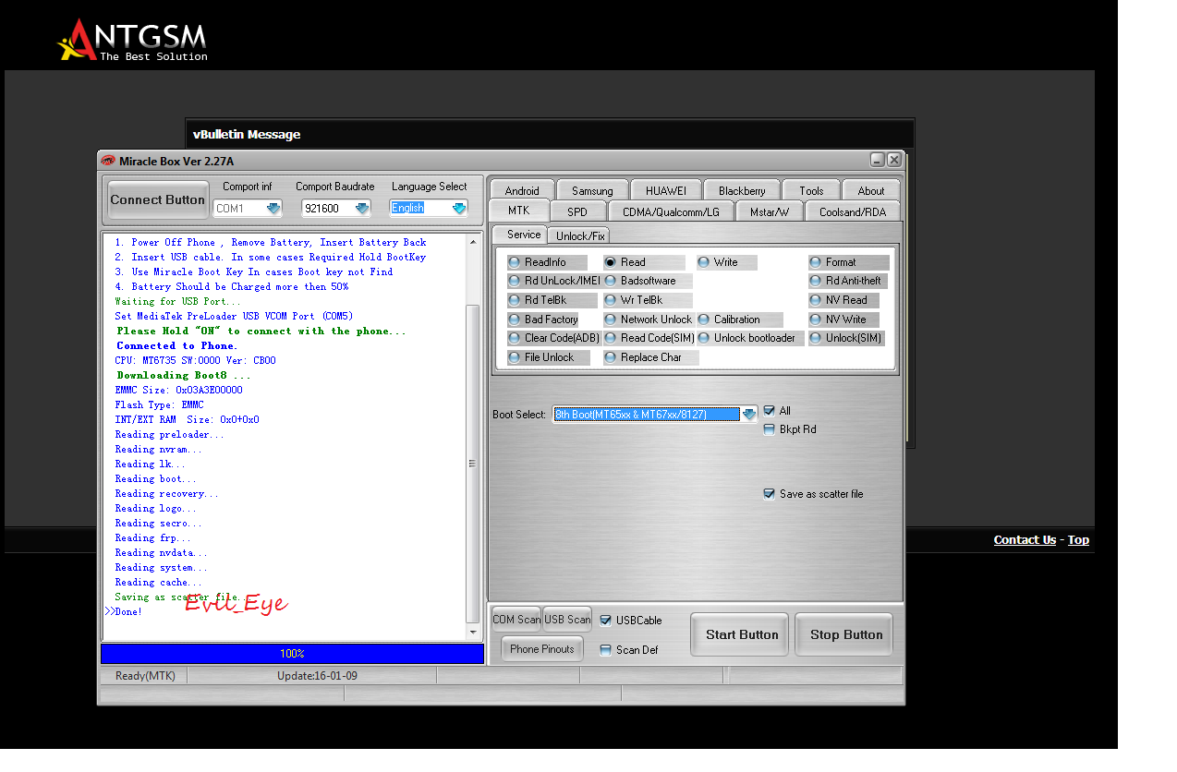
Task: Click the Update:16-01-09 status entry
Action: coord(317,676)
